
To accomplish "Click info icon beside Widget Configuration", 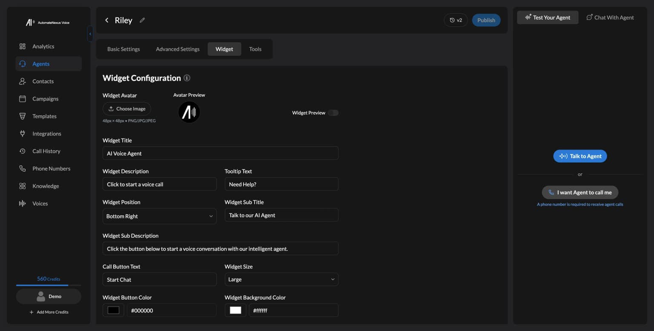I will (x=187, y=78).
